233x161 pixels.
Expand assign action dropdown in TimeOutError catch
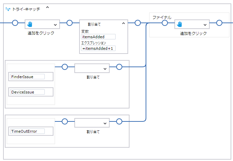click(105, 123)
